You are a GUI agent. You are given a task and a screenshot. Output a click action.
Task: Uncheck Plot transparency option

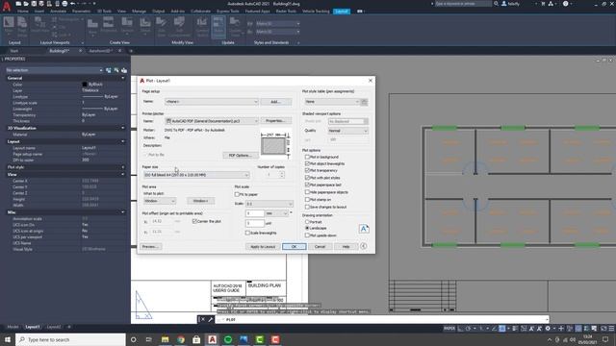point(307,171)
